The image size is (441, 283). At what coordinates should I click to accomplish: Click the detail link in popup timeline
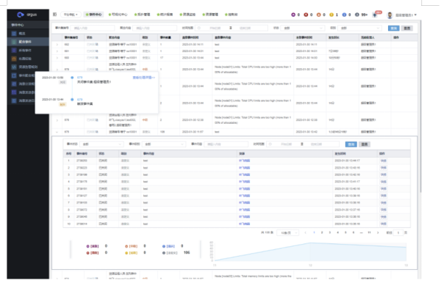click(143, 78)
